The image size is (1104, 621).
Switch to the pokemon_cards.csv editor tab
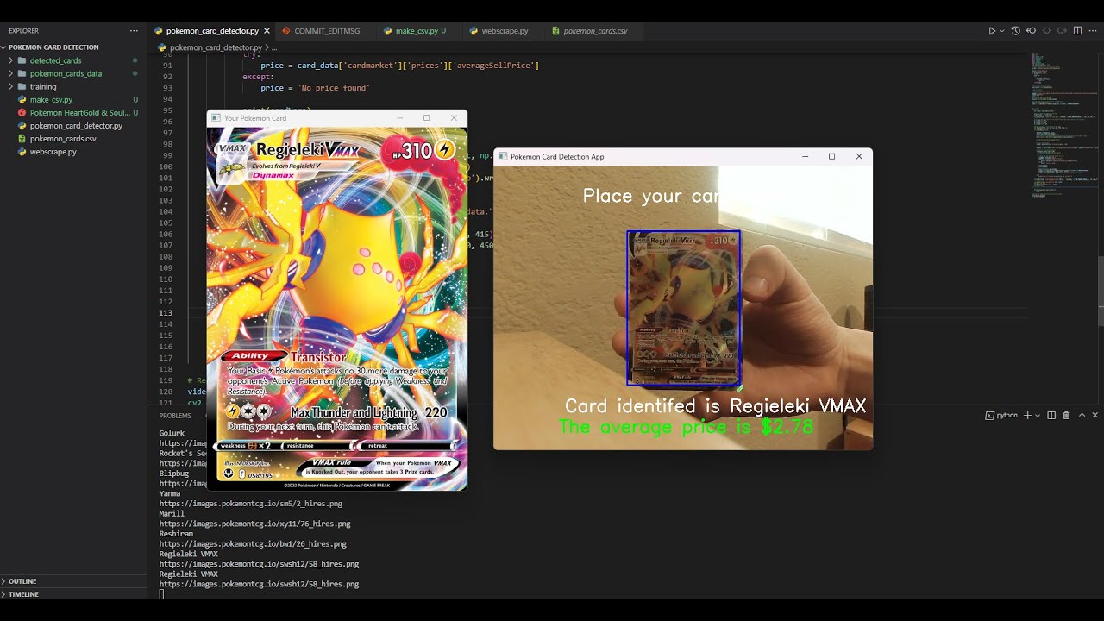tap(594, 30)
